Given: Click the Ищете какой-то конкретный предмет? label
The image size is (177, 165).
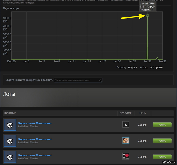Looking at the screenshot, I should (29, 80).
